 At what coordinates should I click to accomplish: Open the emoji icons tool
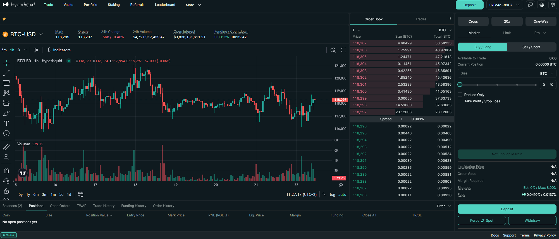tap(6, 133)
